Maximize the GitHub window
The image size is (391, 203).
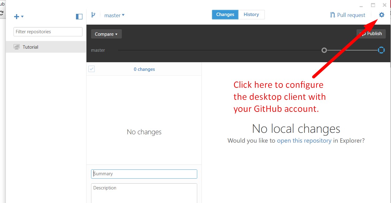point(373,5)
